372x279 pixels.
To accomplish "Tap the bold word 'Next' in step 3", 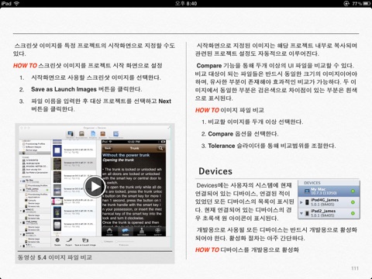I will pos(165,101).
